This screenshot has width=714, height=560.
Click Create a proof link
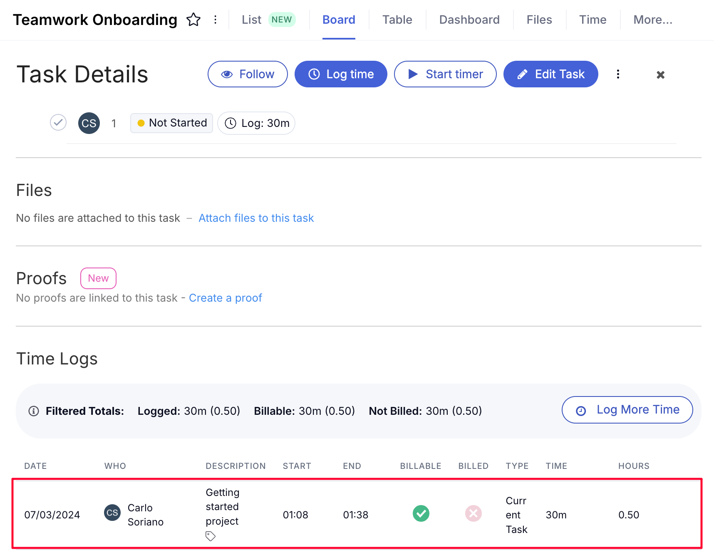coord(226,298)
